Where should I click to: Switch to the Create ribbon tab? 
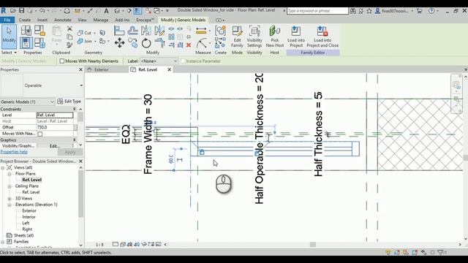point(24,20)
